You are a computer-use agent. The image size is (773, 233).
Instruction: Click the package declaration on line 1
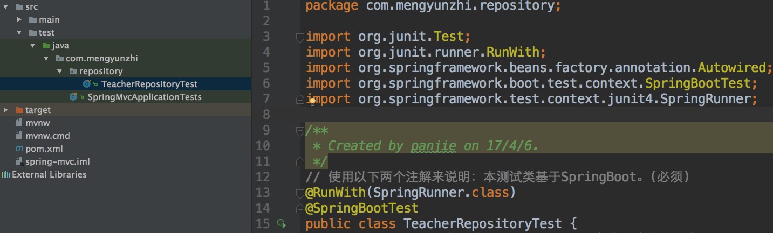(434, 6)
